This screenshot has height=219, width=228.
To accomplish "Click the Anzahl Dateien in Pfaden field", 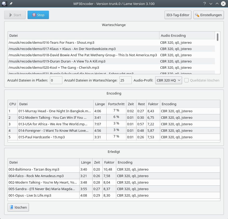I will pyautogui.click(x=56, y=80).
